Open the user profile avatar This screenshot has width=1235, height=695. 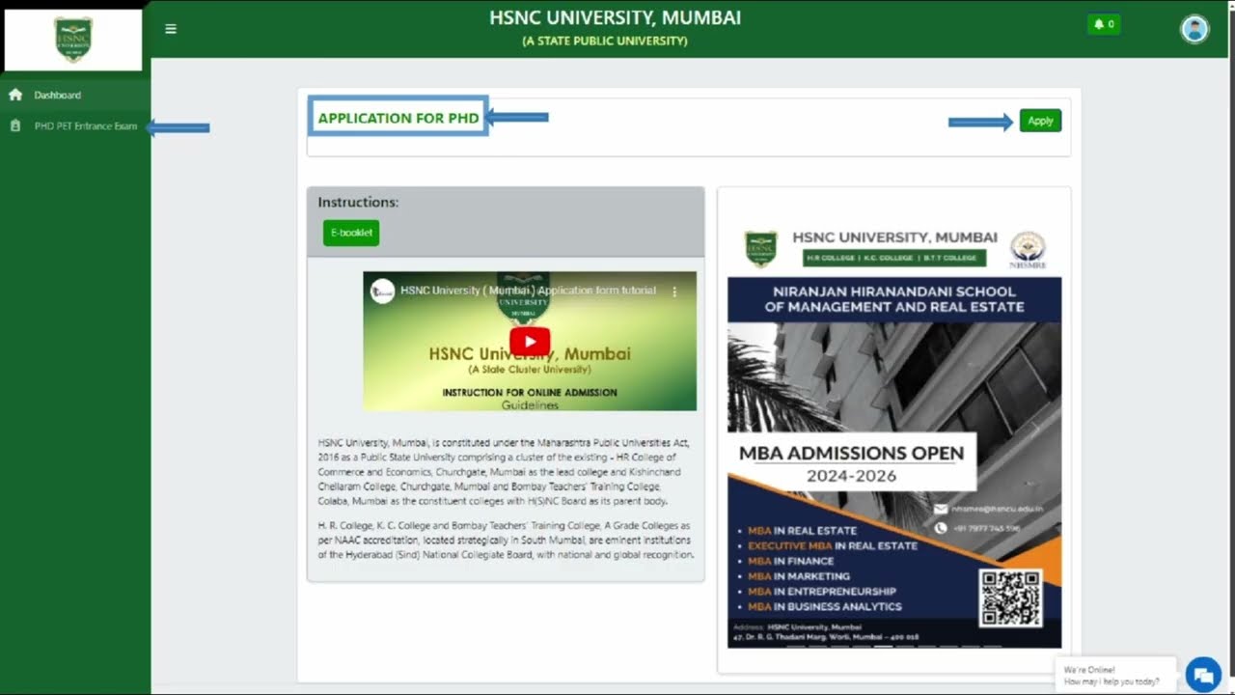[x=1194, y=29]
